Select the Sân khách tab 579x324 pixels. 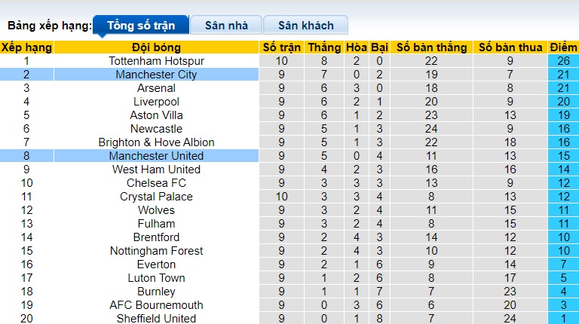[x=305, y=26]
